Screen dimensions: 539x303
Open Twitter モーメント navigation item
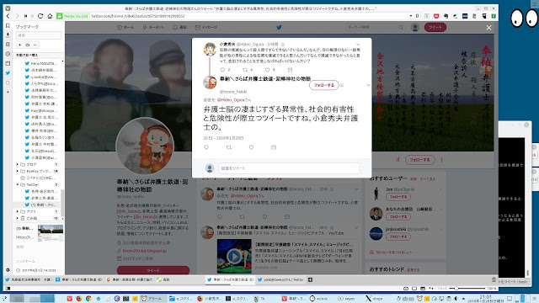[153, 27]
